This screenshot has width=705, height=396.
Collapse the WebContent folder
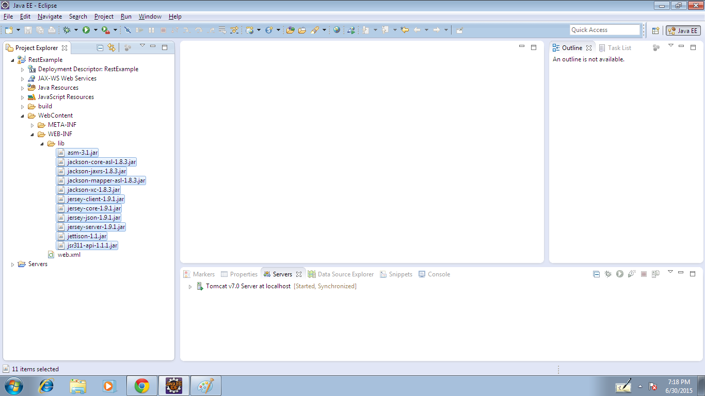[x=22, y=115]
